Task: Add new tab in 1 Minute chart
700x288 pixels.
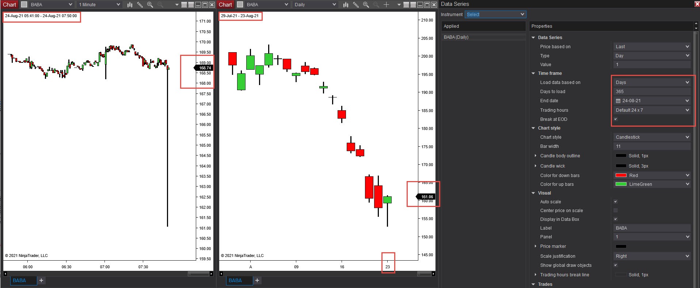Action: 41,280
